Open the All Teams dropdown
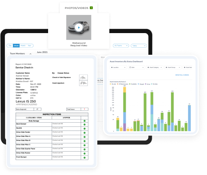 [121, 46]
